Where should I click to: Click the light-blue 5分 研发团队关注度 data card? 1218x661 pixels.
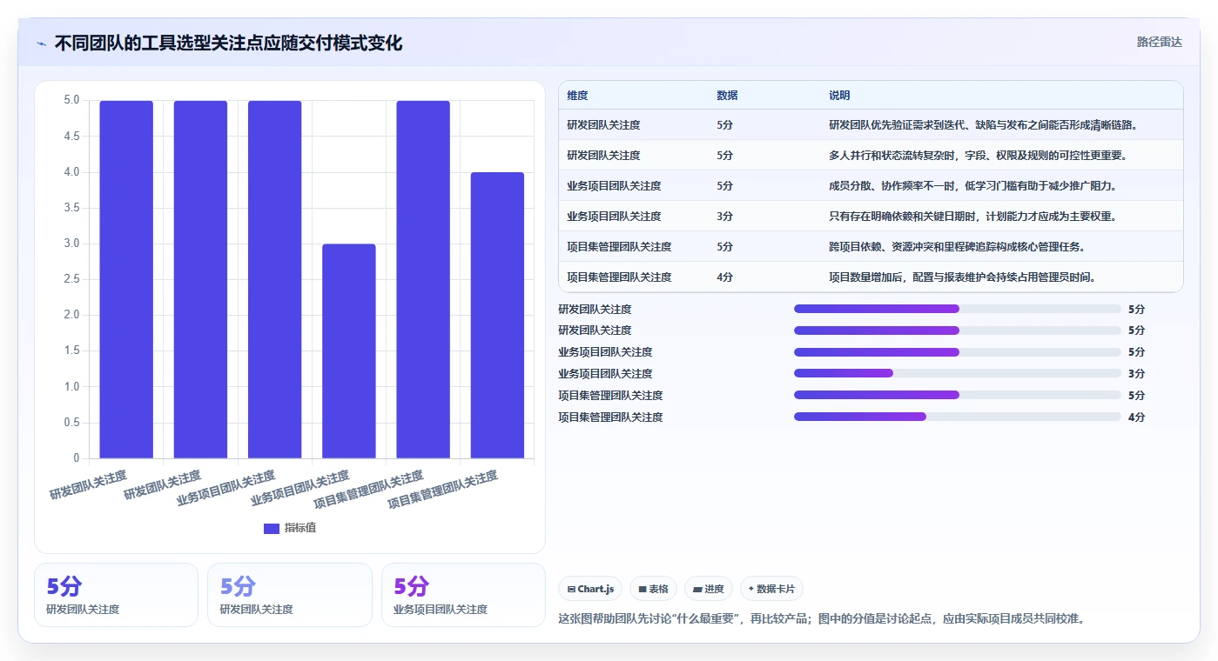pyautogui.click(x=289, y=595)
